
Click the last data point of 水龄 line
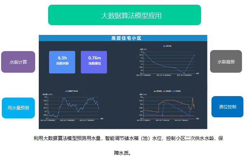[194, 55]
